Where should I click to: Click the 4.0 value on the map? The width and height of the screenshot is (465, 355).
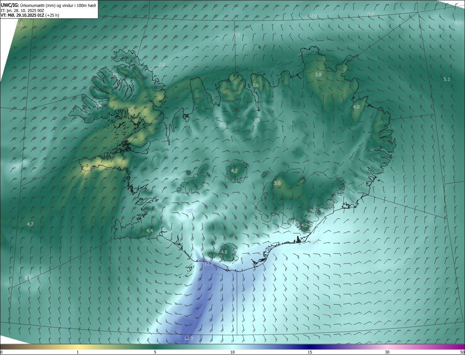356,107
